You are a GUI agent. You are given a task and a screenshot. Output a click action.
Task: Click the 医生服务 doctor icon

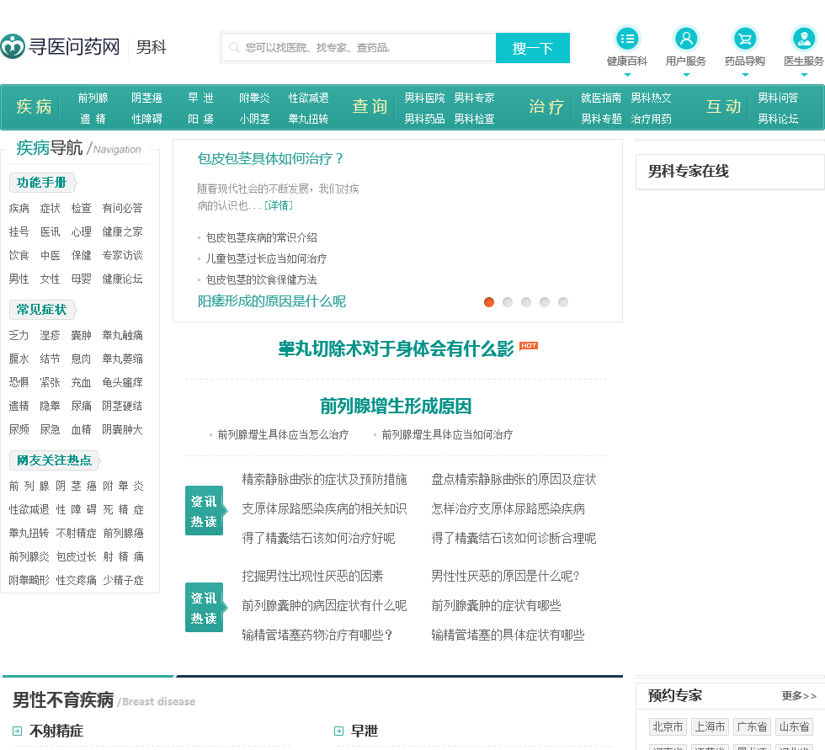coord(804,39)
